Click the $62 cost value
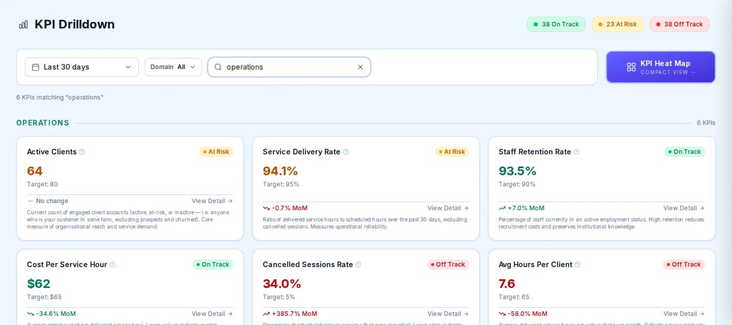The width and height of the screenshot is (732, 325). click(x=39, y=284)
